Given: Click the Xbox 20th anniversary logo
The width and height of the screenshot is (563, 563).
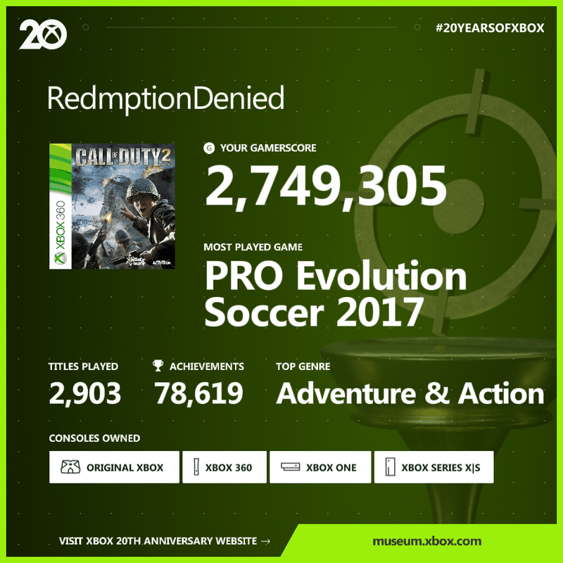Looking at the screenshot, I should tap(43, 34).
